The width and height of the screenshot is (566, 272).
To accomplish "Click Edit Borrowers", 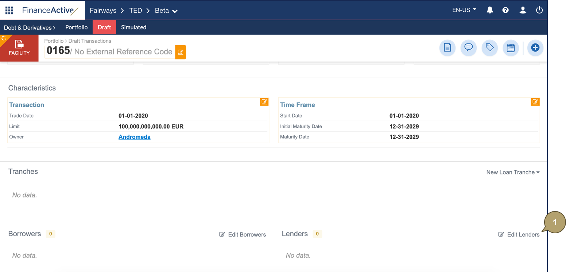I will pyautogui.click(x=243, y=234).
